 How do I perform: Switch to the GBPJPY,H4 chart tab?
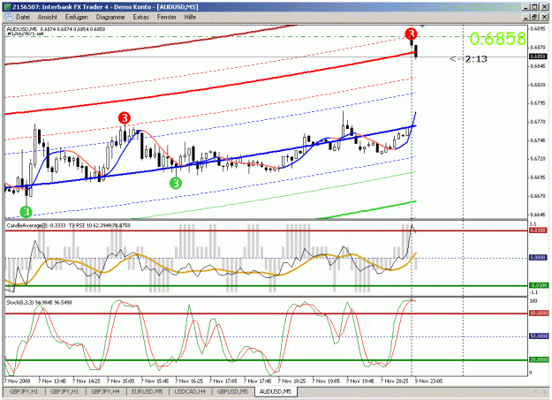[105, 391]
